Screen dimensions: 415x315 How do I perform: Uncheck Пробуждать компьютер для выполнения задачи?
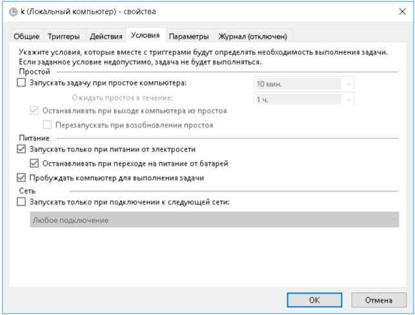coord(21,178)
